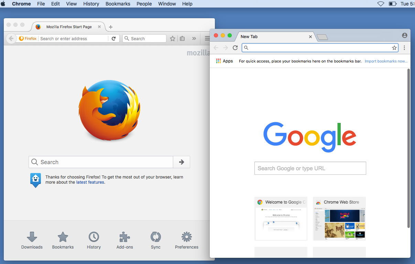415x264 pixels.
Task: Open Add-ons from the Firefox start page
Action: (124, 240)
